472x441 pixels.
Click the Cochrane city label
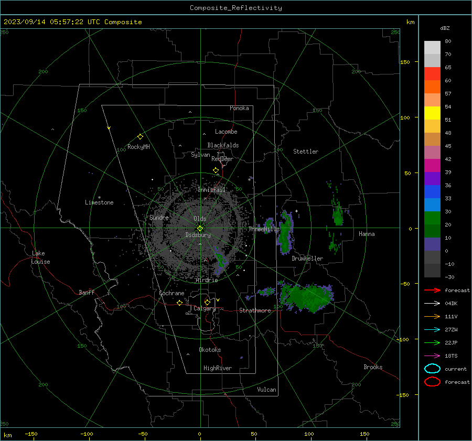pyautogui.click(x=171, y=293)
